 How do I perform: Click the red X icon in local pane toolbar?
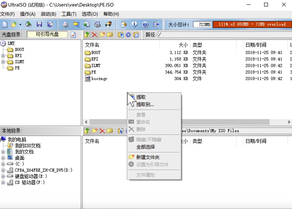tap(102, 131)
